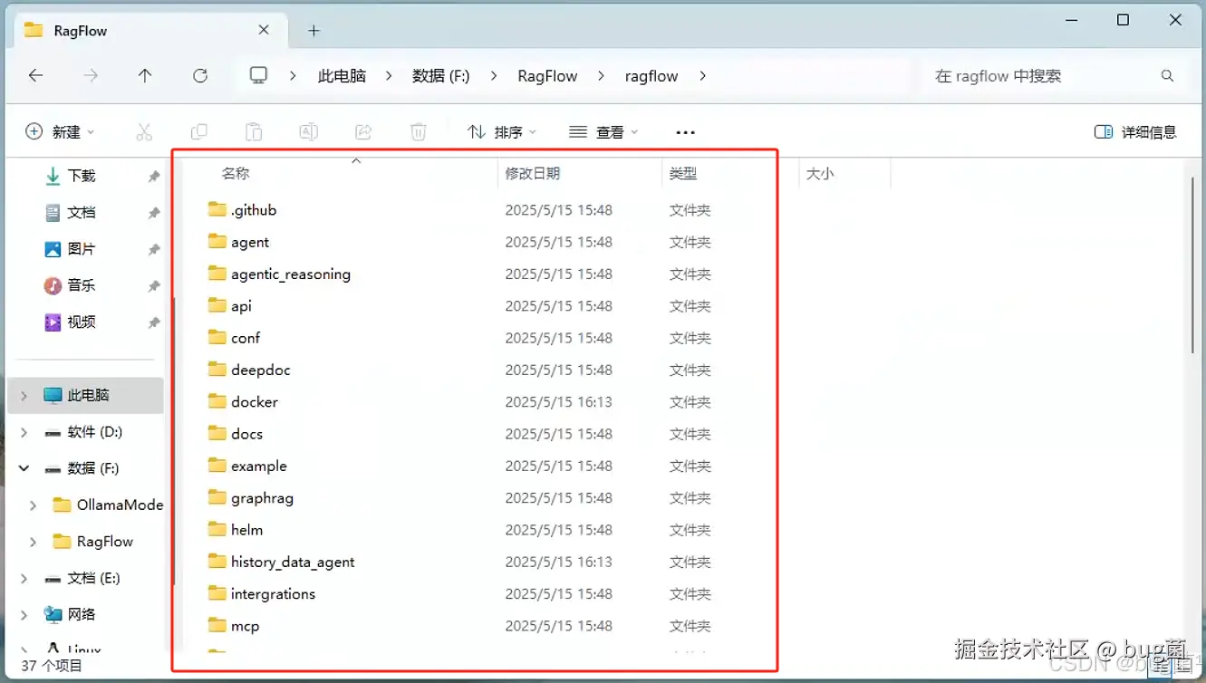Sort by the Type column header
The image size is (1206, 683).
683,173
